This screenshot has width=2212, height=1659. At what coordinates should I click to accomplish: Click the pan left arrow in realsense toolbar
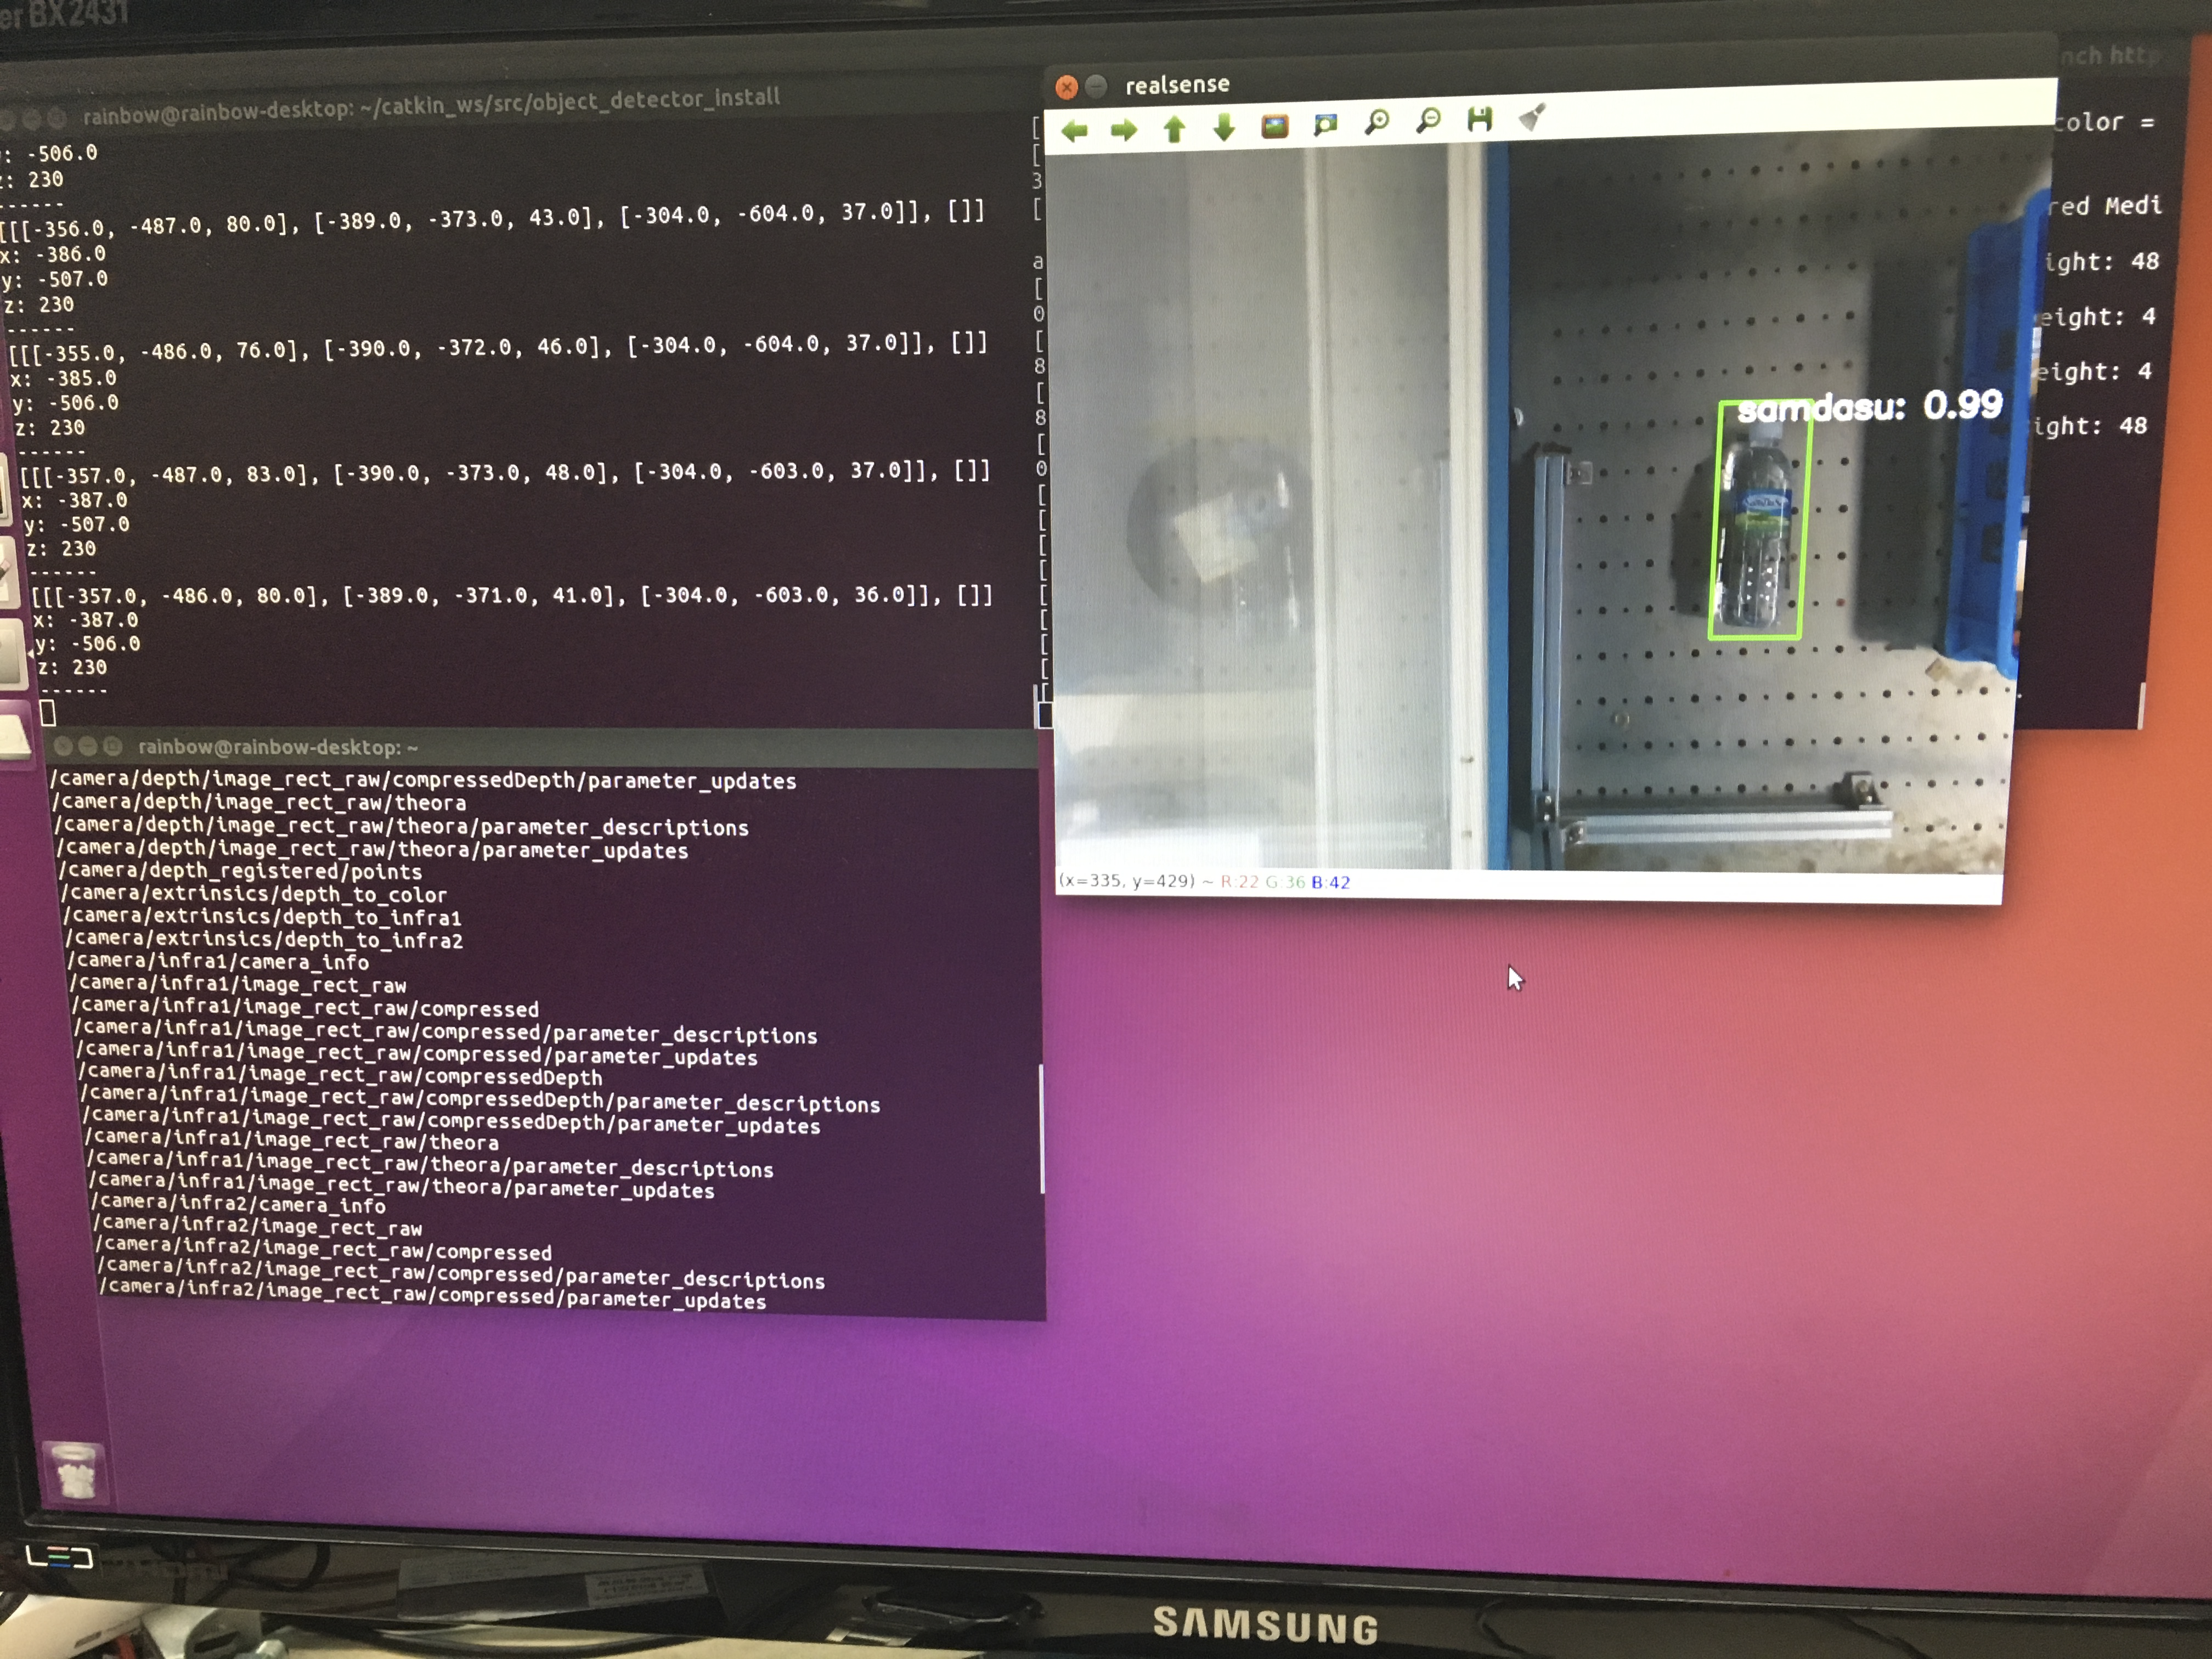[x=1075, y=131]
